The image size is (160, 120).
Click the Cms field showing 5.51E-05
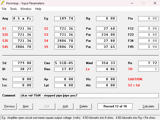tap(64, 63)
